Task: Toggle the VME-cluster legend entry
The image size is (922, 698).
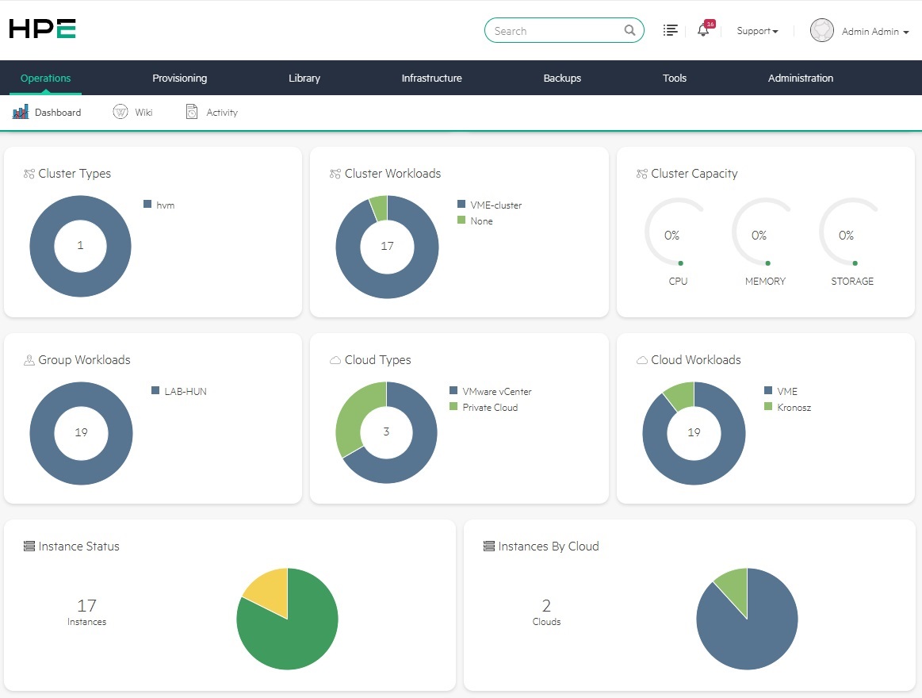Action: click(x=495, y=205)
